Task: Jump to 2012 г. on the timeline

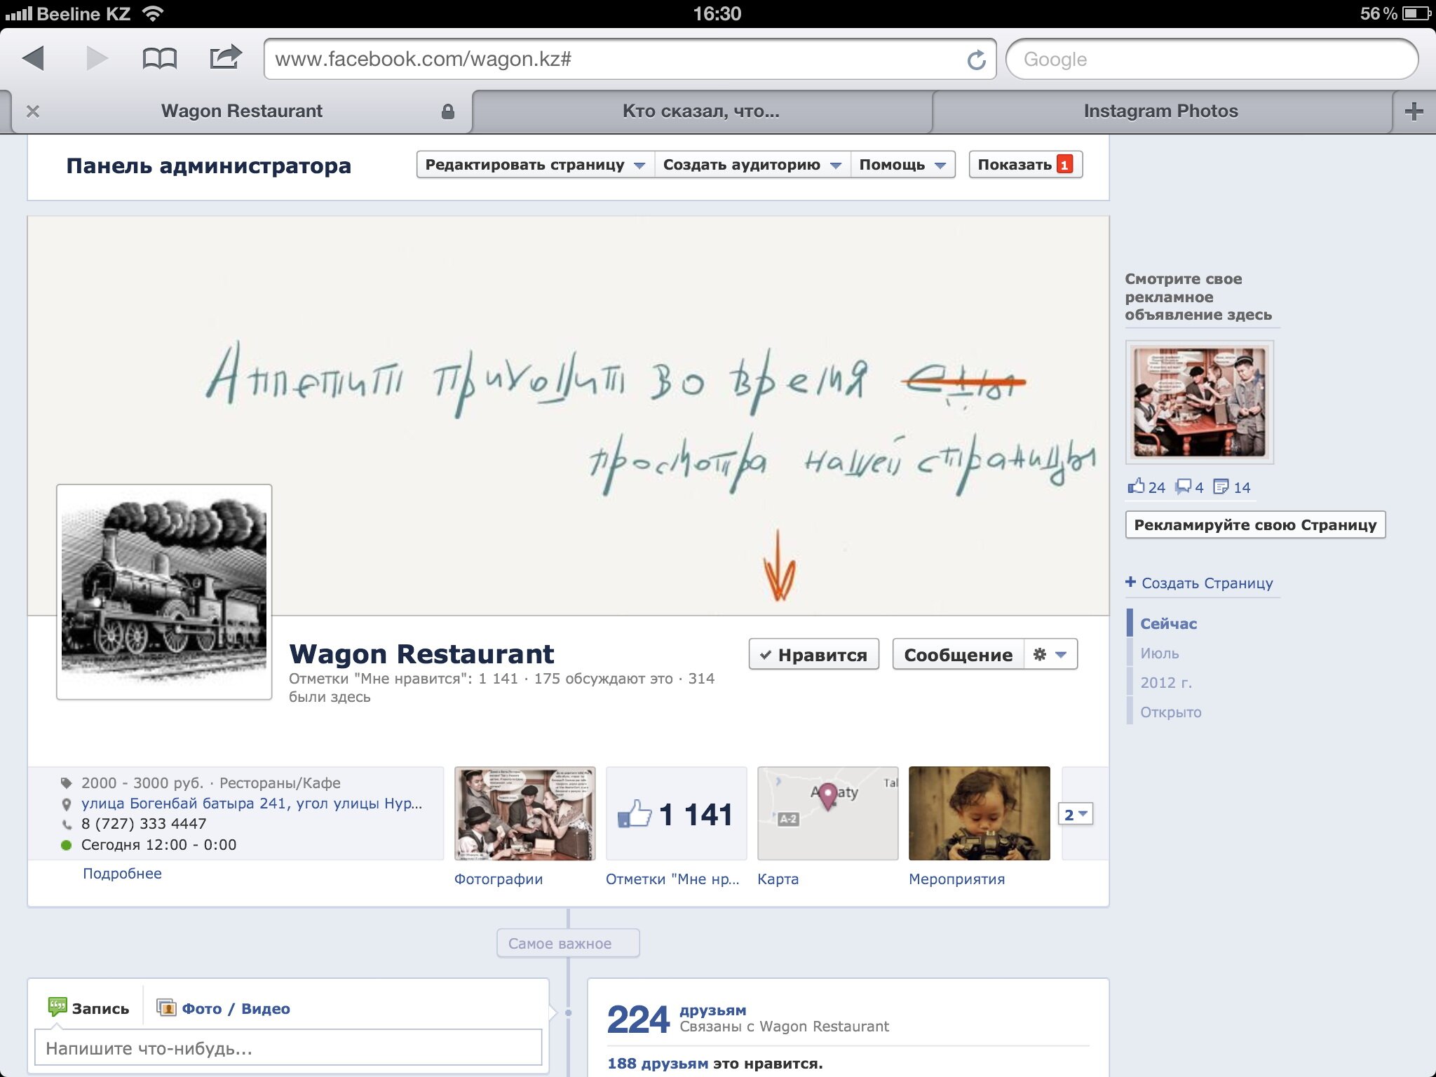Action: [x=1165, y=682]
